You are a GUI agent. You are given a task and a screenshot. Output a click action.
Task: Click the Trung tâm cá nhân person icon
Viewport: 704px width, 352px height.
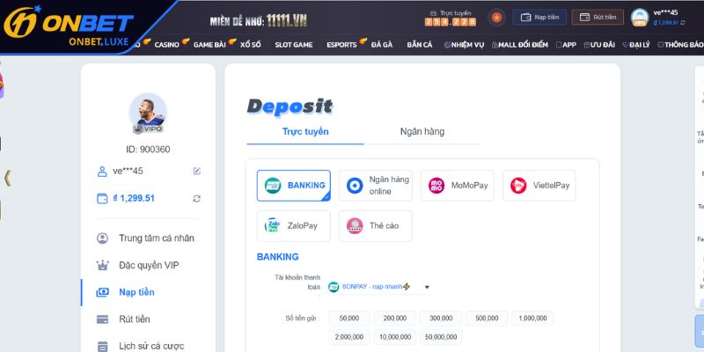[x=102, y=238]
